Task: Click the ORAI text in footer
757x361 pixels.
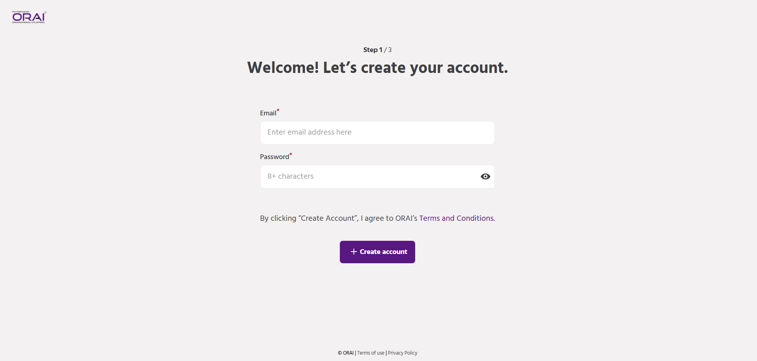Action: pyautogui.click(x=348, y=353)
